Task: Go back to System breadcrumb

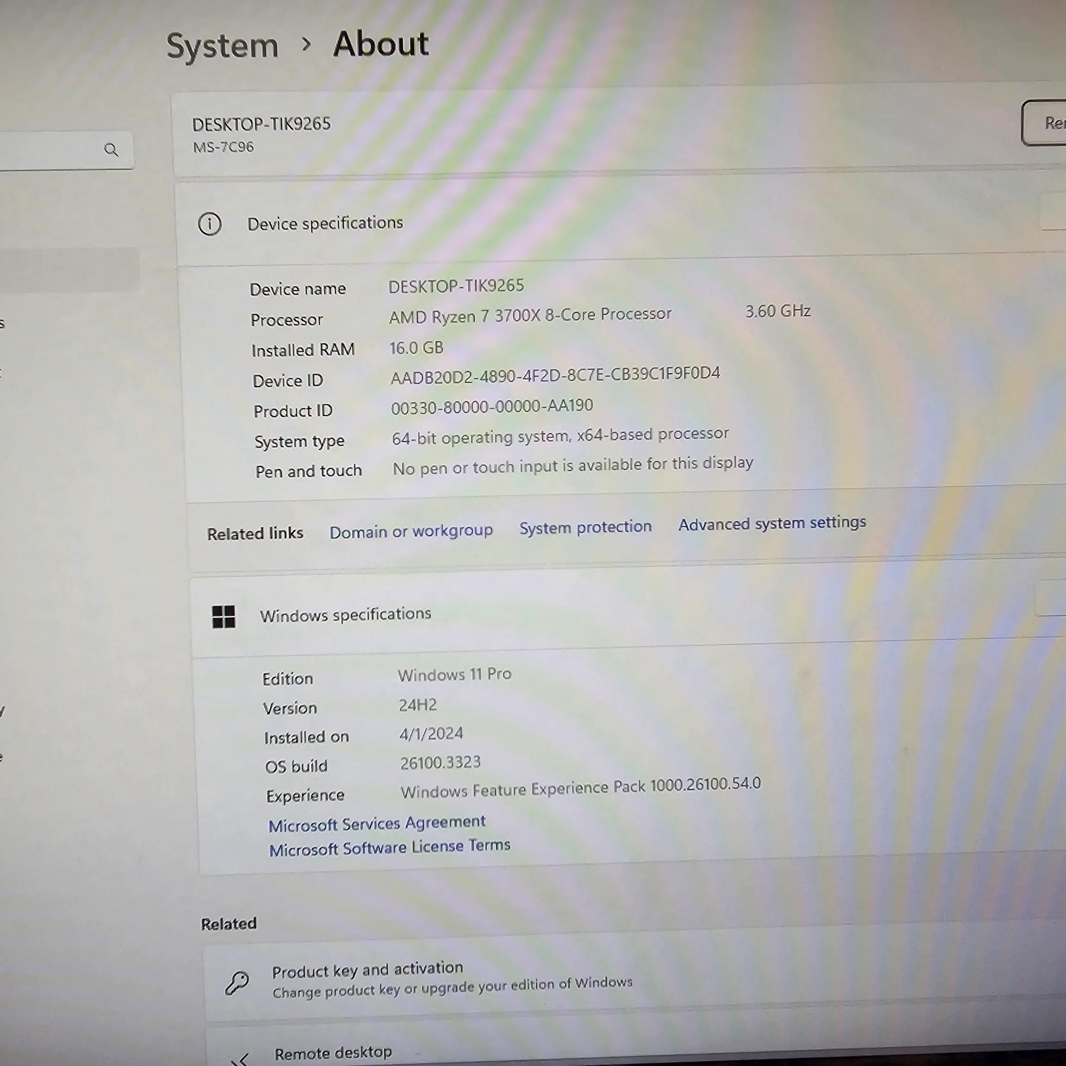Action: click(x=222, y=45)
